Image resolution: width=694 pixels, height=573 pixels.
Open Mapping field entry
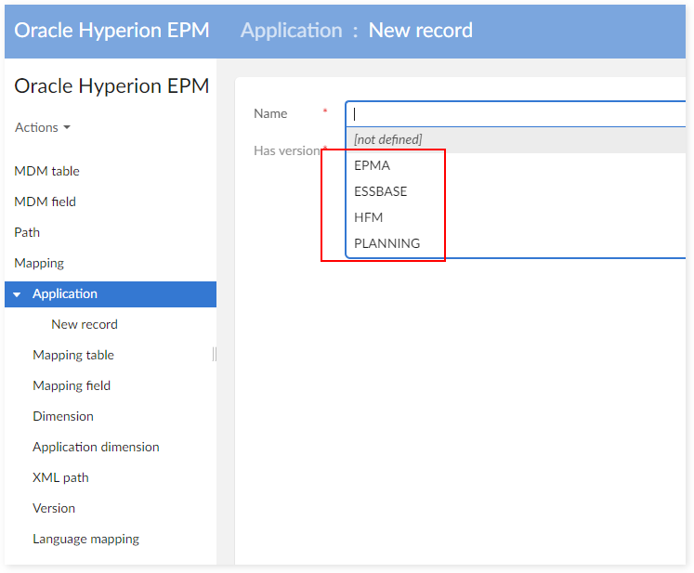click(72, 385)
